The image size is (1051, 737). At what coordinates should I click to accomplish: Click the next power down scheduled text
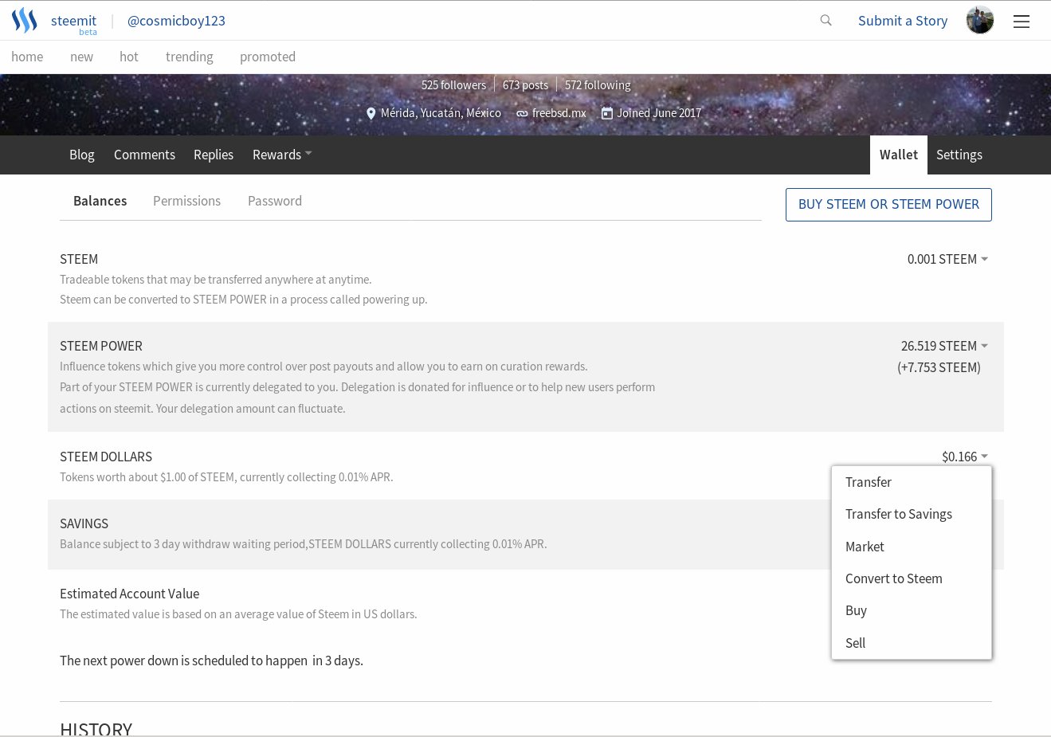click(211, 661)
